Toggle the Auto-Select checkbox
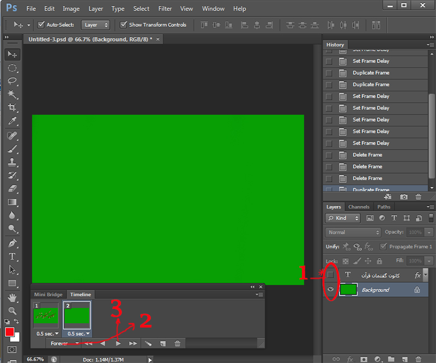The width and height of the screenshot is (436, 363). click(x=41, y=25)
